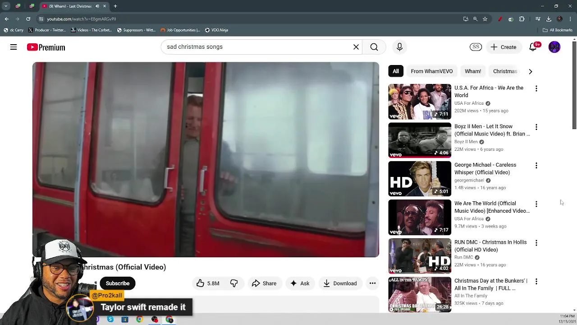This screenshot has height=325, width=577.
Task: Open the RUN DMC Christmas In Hollis thumbnail
Action: (420, 256)
